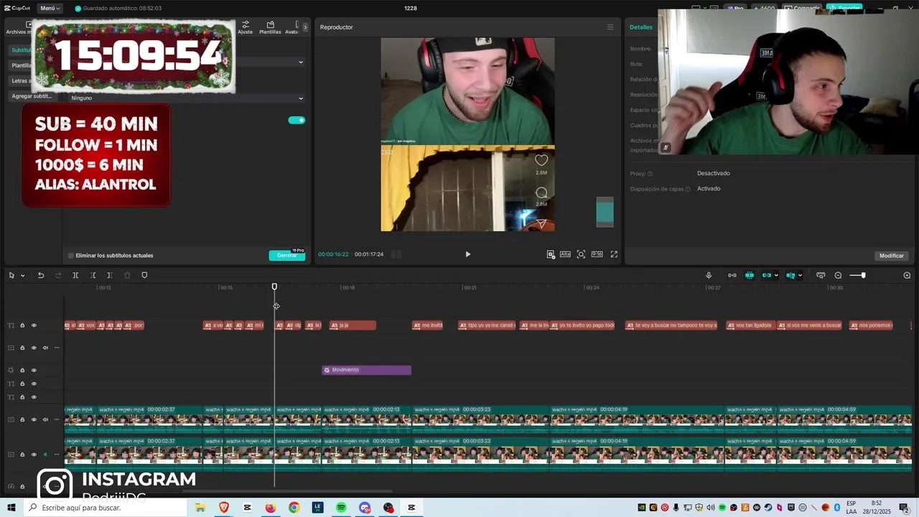919x517 pixels.
Task: Expand the selection tool dropdown arrow
Action: click(x=22, y=276)
